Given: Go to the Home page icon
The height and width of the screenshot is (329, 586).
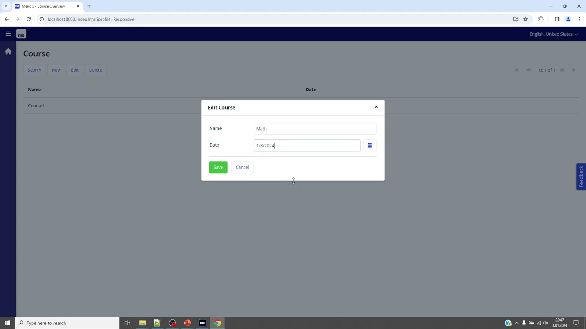Looking at the screenshot, I should click(8, 52).
